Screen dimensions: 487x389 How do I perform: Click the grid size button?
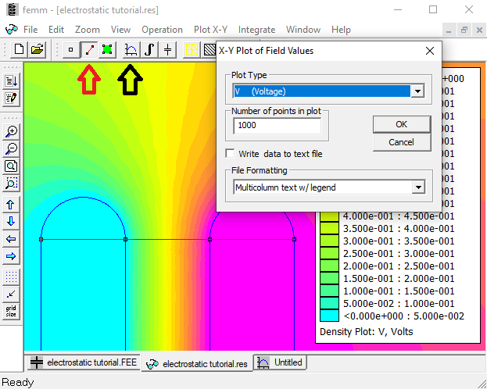12,310
